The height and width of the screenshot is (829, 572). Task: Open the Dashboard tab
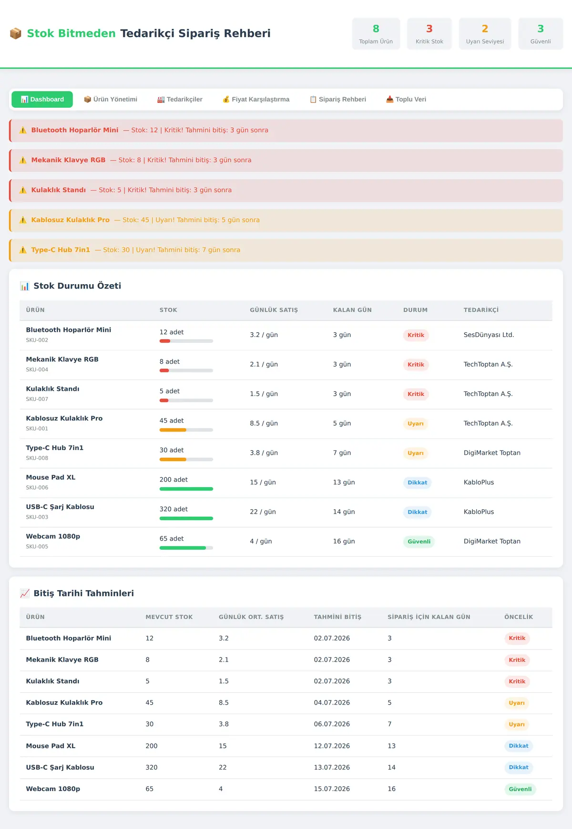[42, 99]
